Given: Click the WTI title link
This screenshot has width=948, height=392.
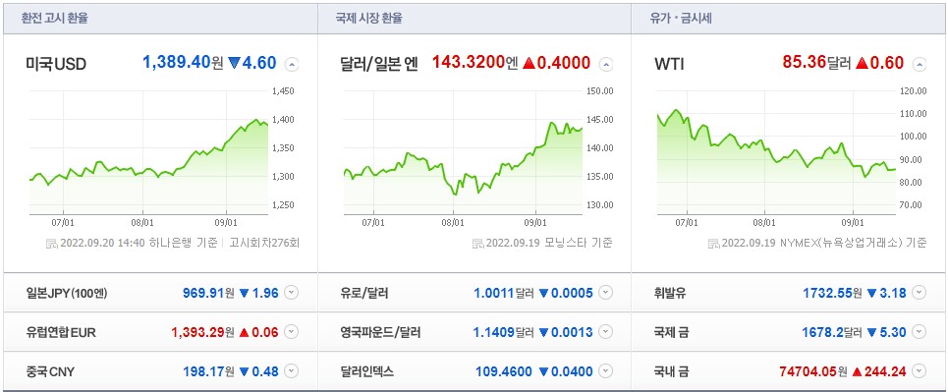Looking at the screenshot, I should coord(669,64).
